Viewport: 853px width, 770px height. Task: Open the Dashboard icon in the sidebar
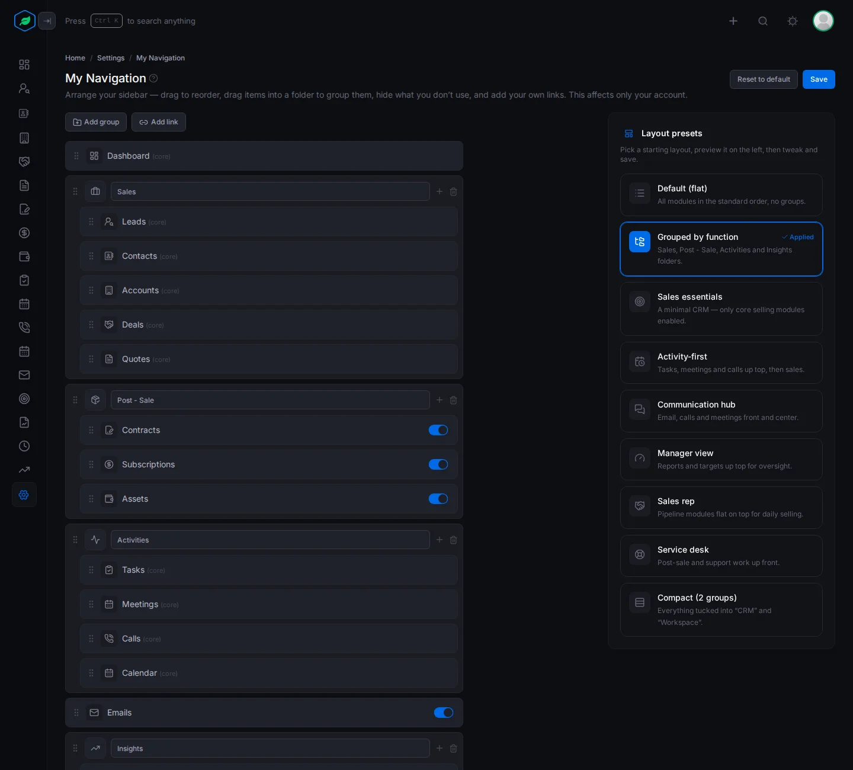click(x=24, y=65)
